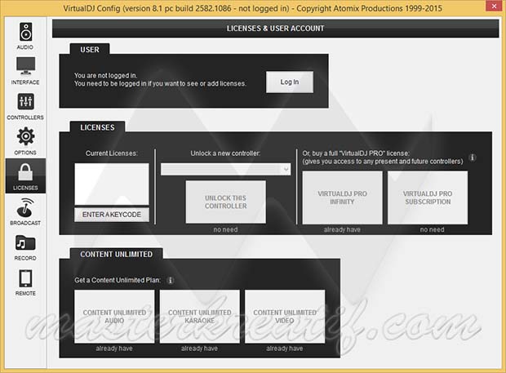The image size is (506, 373).
Task: Open the Audio settings section
Action: (x=25, y=36)
